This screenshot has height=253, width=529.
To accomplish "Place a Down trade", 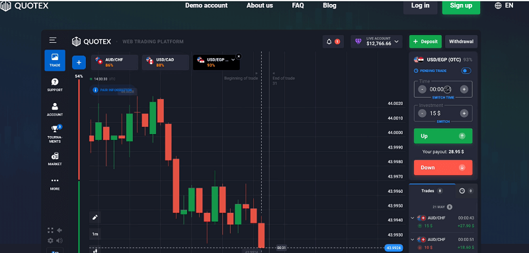I will click(x=443, y=167).
